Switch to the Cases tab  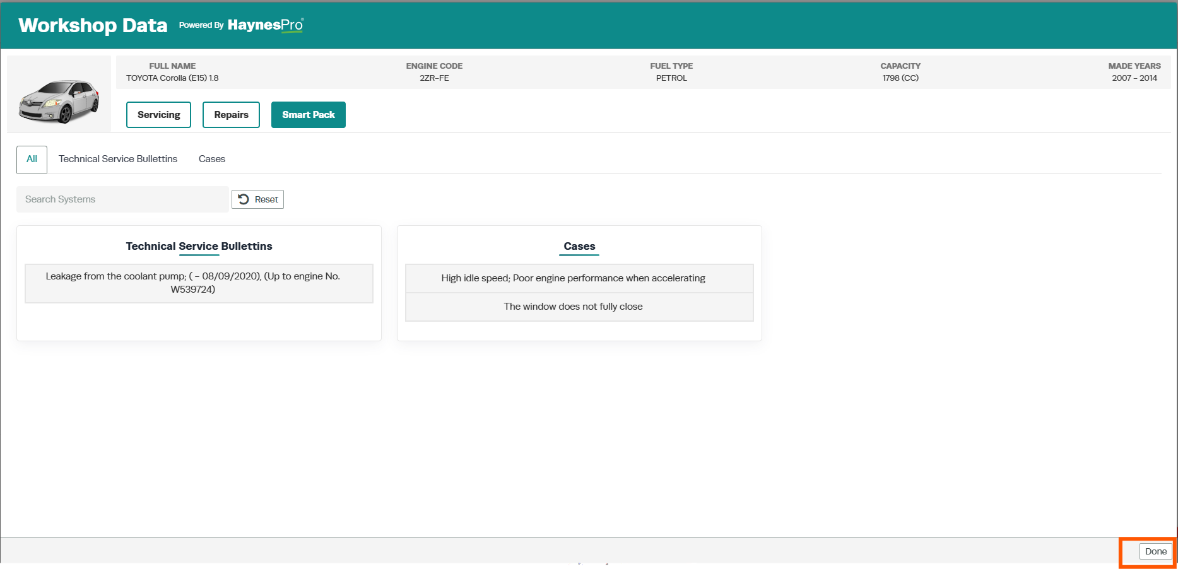tap(212, 159)
